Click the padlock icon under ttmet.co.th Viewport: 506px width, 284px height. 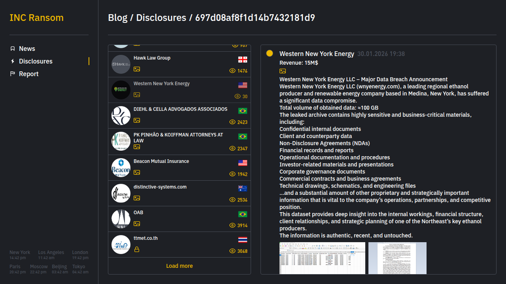point(137,249)
